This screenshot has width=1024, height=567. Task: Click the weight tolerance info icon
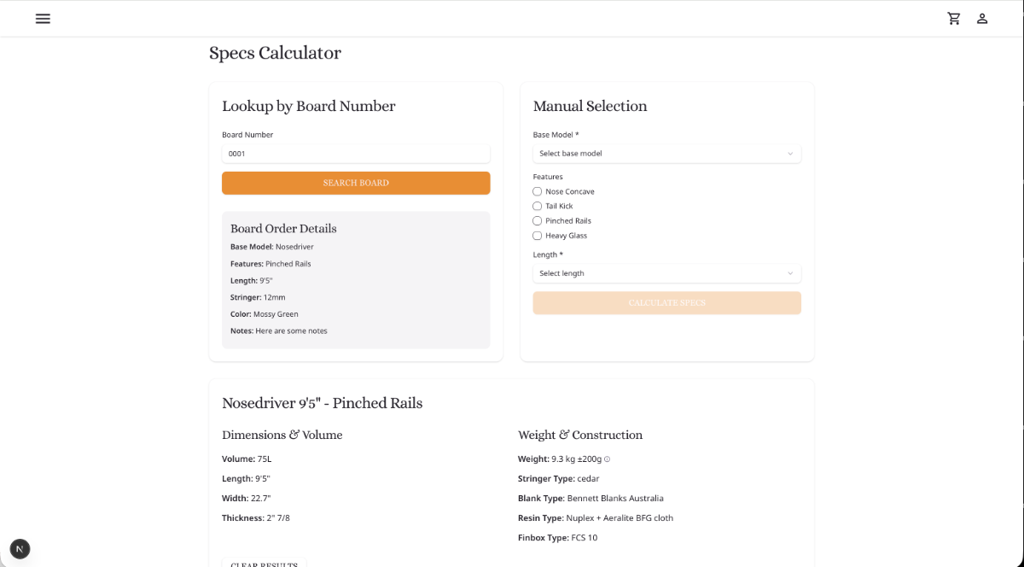[607, 459]
